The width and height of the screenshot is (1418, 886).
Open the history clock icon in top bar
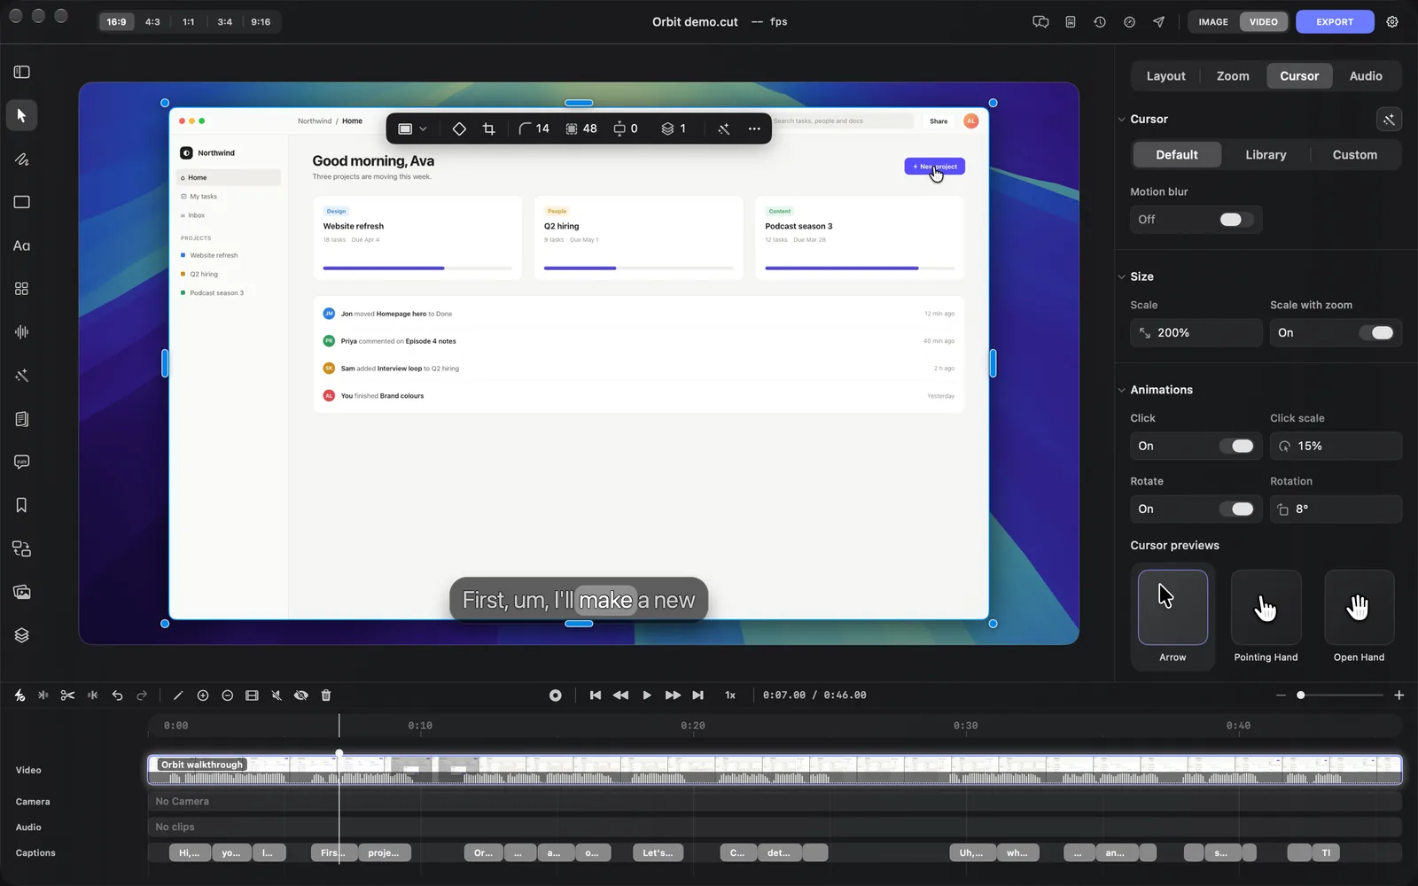point(1100,22)
